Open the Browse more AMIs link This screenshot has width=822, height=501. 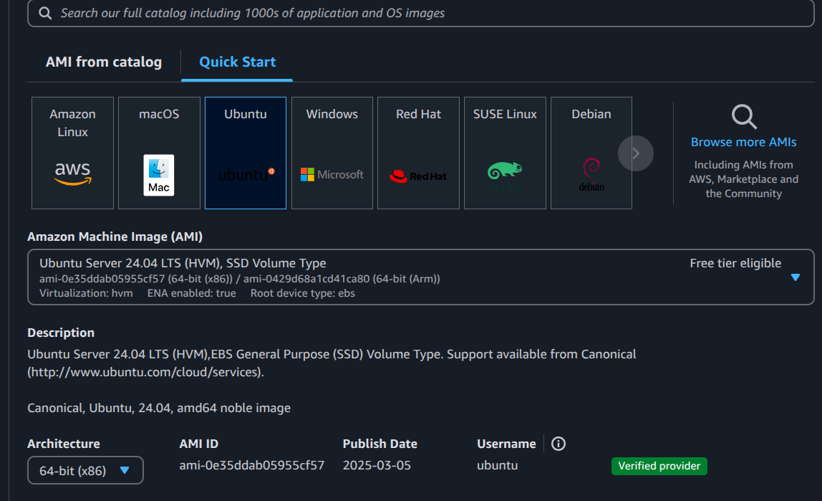743,142
